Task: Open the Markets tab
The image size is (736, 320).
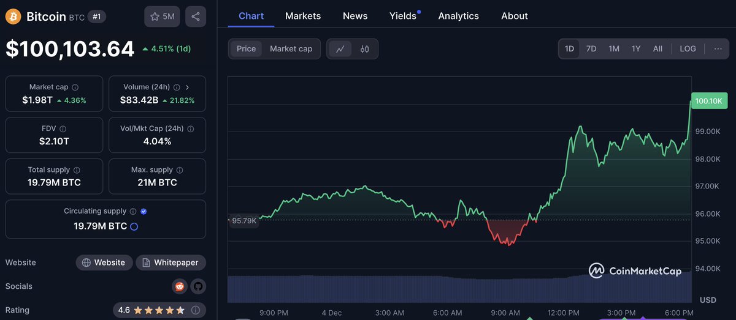Action: 303,16
